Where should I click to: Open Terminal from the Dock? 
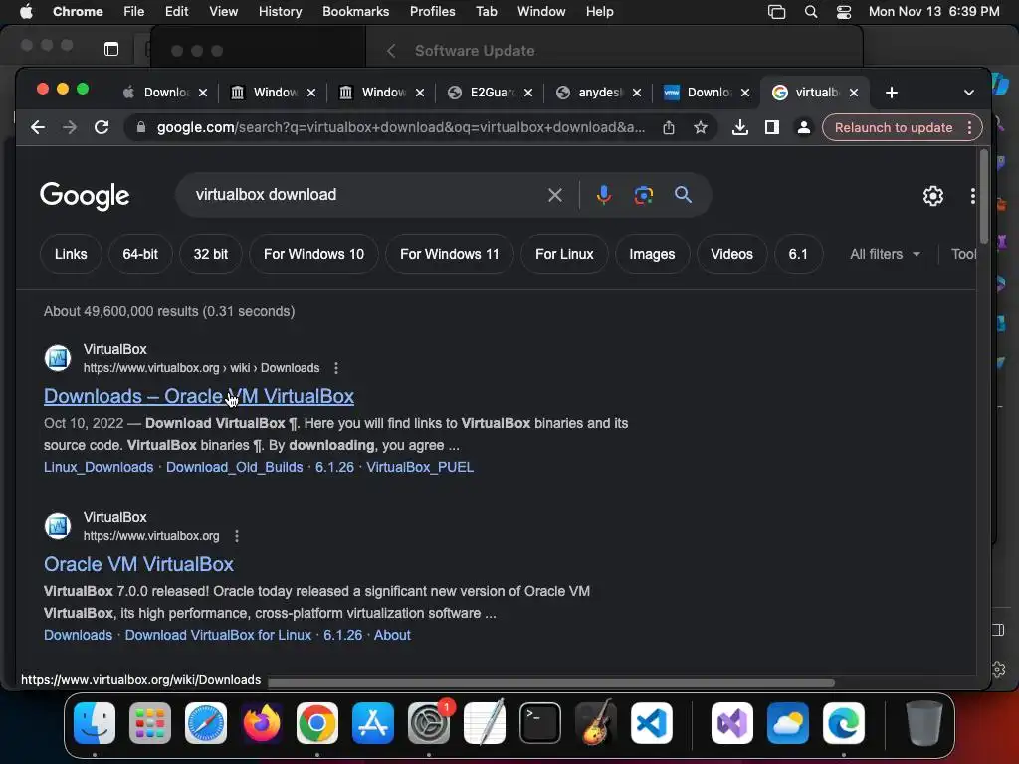click(x=540, y=723)
